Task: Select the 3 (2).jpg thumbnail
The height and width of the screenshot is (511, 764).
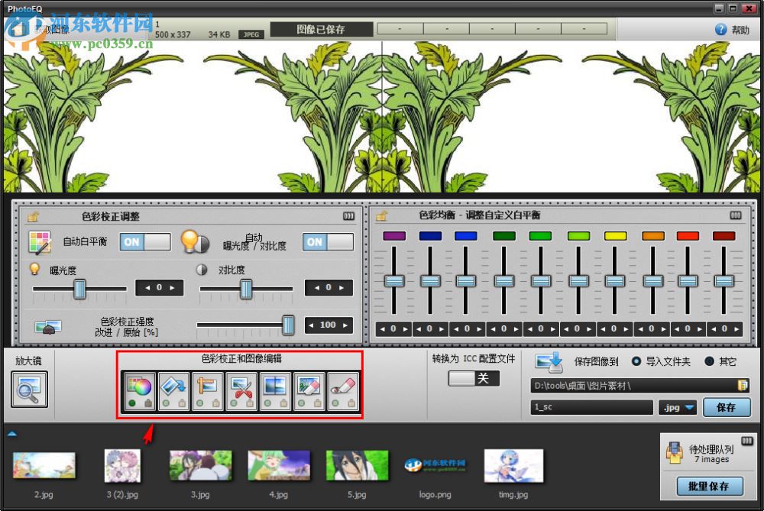Action: [122, 466]
